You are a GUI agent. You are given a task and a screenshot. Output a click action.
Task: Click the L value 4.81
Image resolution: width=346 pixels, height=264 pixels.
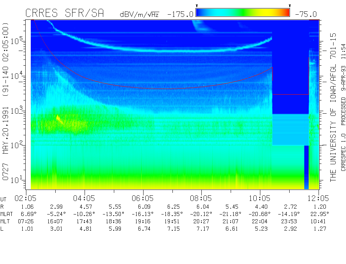coord(86,229)
